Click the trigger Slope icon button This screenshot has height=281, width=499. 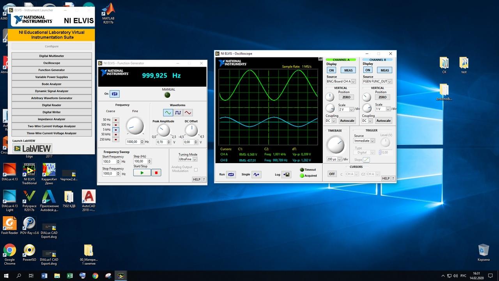pyautogui.click(x=366, y=160)
